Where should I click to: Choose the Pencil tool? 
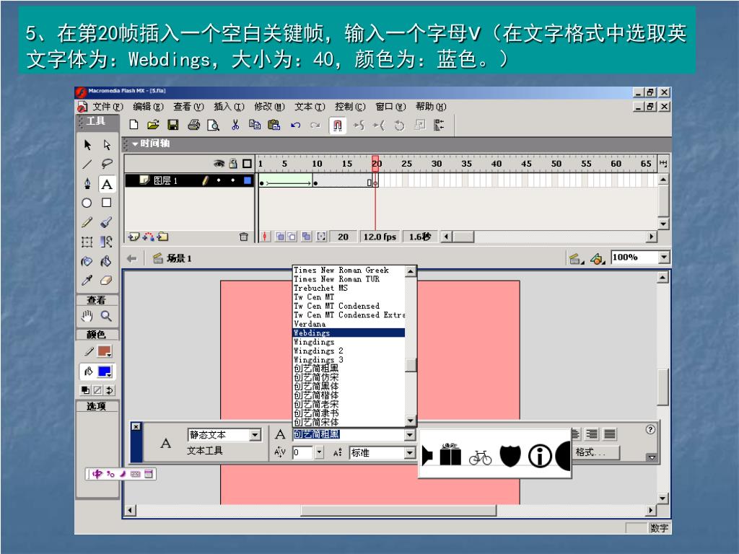point(87,222)
